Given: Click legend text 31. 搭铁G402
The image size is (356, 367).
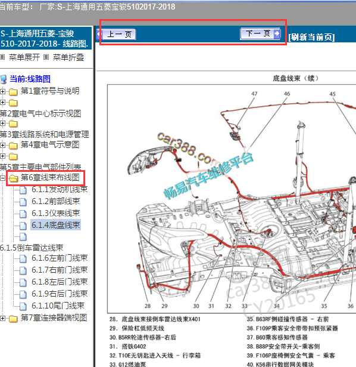Looking at the screenshot, I should click(127, 346).
